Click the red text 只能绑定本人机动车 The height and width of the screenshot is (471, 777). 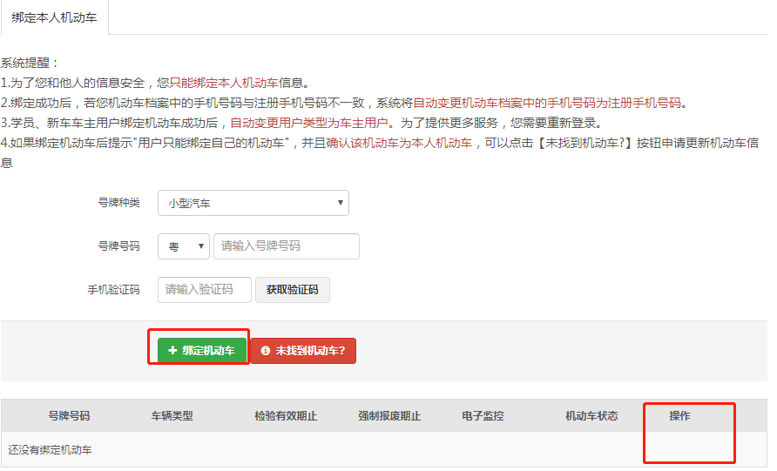click(x=224, y=83)
